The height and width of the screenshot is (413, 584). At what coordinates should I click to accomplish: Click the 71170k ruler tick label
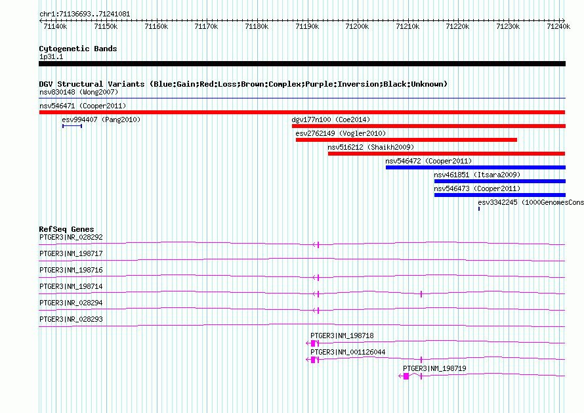pos(206,26)
